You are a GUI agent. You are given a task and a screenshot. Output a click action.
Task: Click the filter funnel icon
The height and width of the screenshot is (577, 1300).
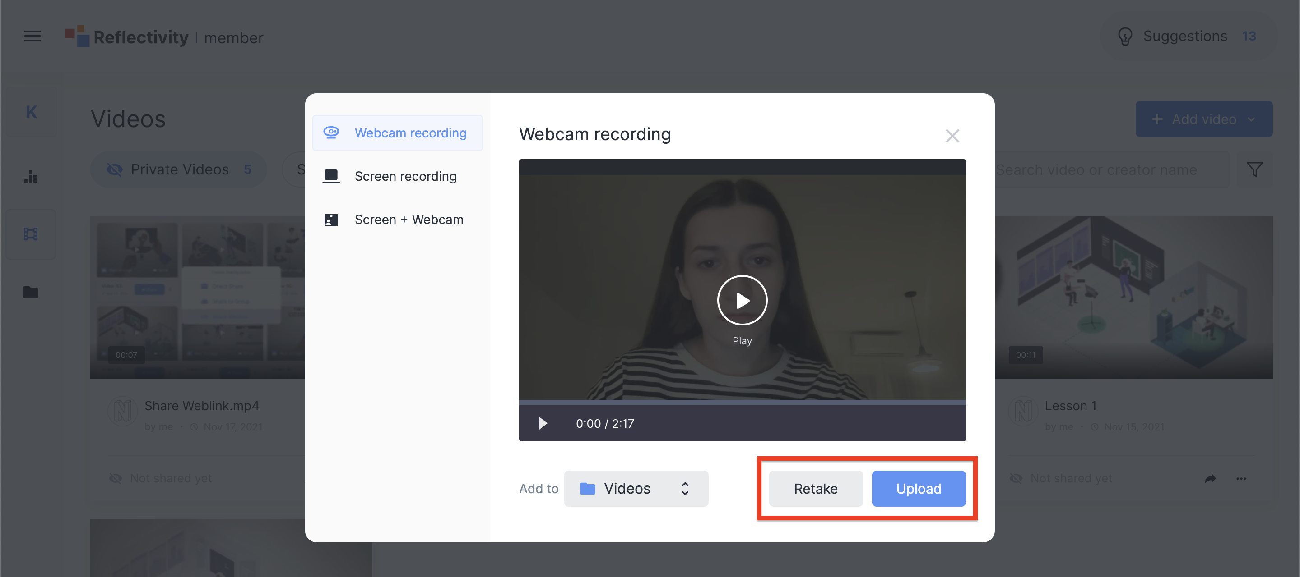point(1254,170)
